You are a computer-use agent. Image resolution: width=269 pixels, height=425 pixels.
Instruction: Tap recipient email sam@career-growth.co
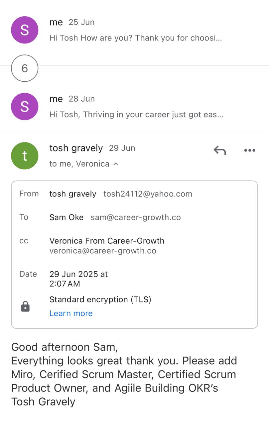(x=136, y=217)
